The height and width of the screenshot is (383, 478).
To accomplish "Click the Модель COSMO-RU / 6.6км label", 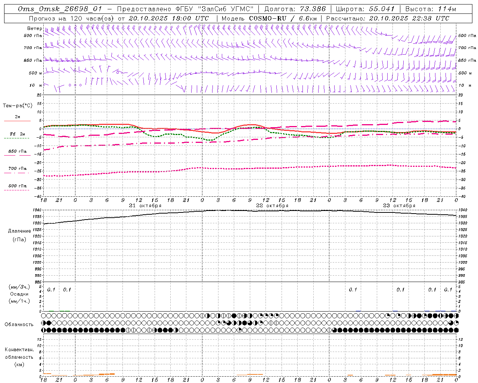I will [x=269, y=18].
